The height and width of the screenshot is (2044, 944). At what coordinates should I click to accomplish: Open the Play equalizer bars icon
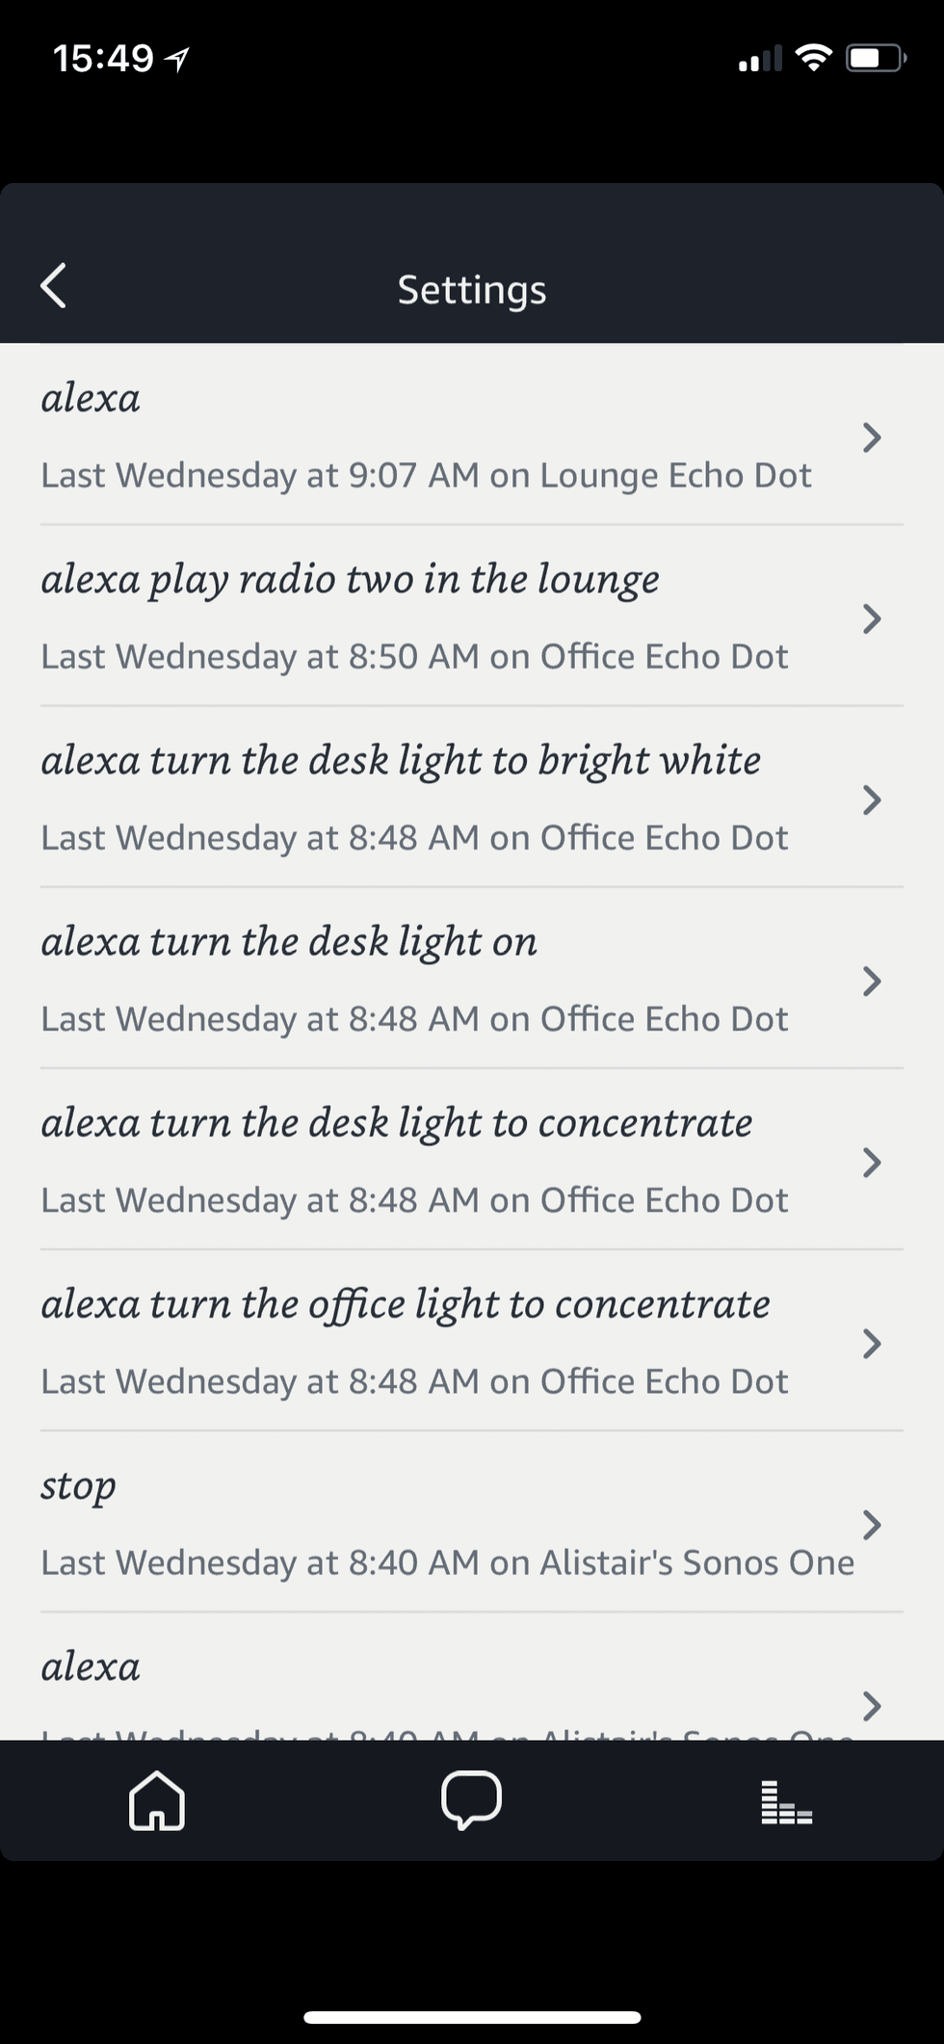[786, 1801]
